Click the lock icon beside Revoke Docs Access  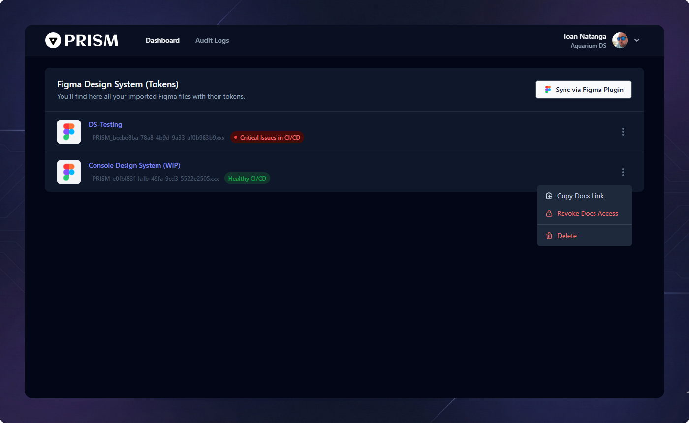point(549,213)
